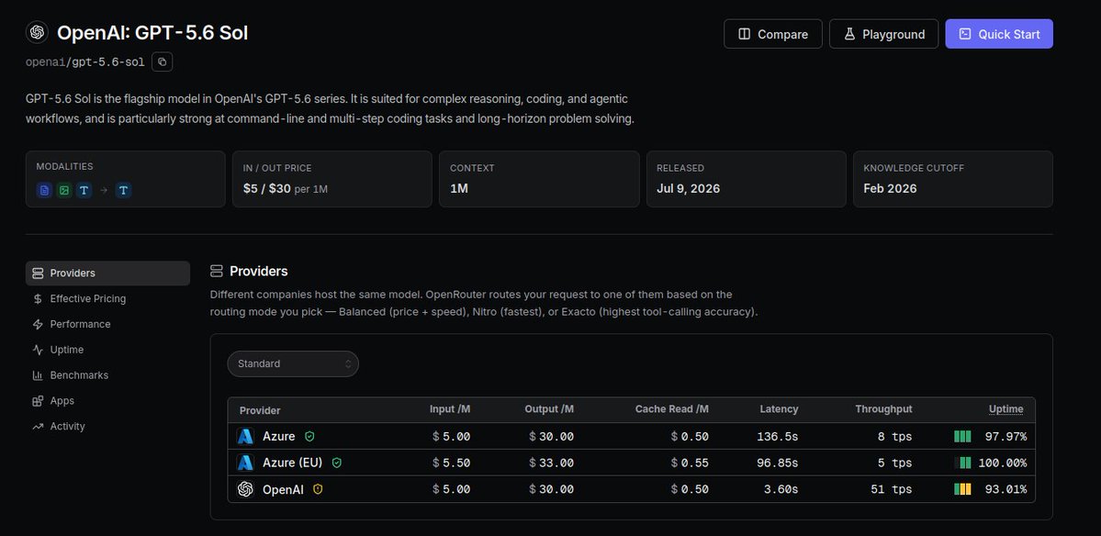This screenshot has width=1101, height=536.
Task: Click the Quick Start button
Action: (998, 34)
